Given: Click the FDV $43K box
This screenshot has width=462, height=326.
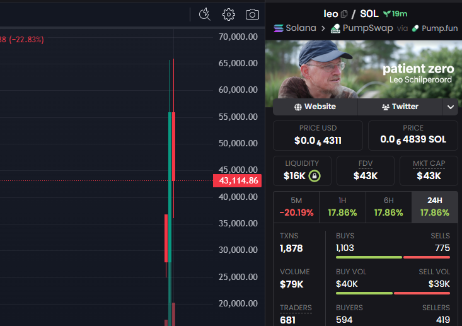Looking at the screenshot, I should (x=366, y=171).
